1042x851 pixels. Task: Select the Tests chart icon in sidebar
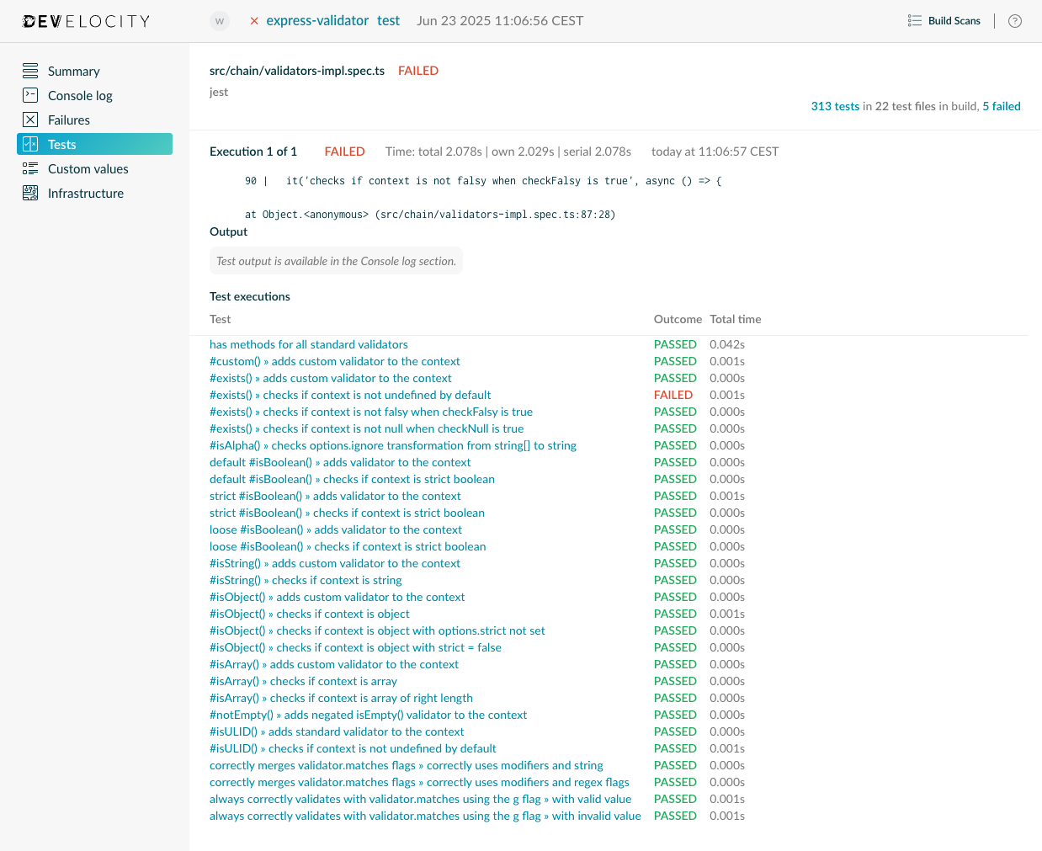(x=30, y=144)
